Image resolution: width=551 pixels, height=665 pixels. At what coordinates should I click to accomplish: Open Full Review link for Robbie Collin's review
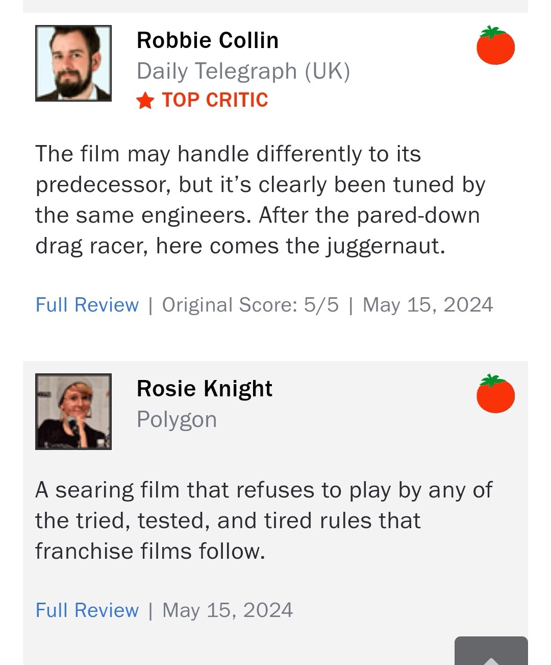tap(87, 305)
